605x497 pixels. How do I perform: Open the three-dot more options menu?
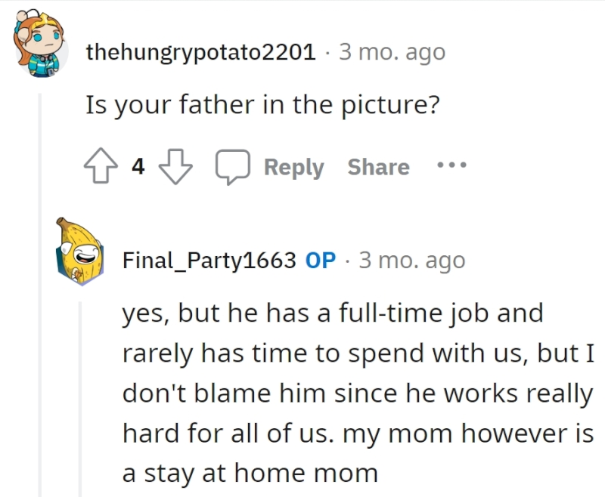pyautogui.click(x=451, y=165)
